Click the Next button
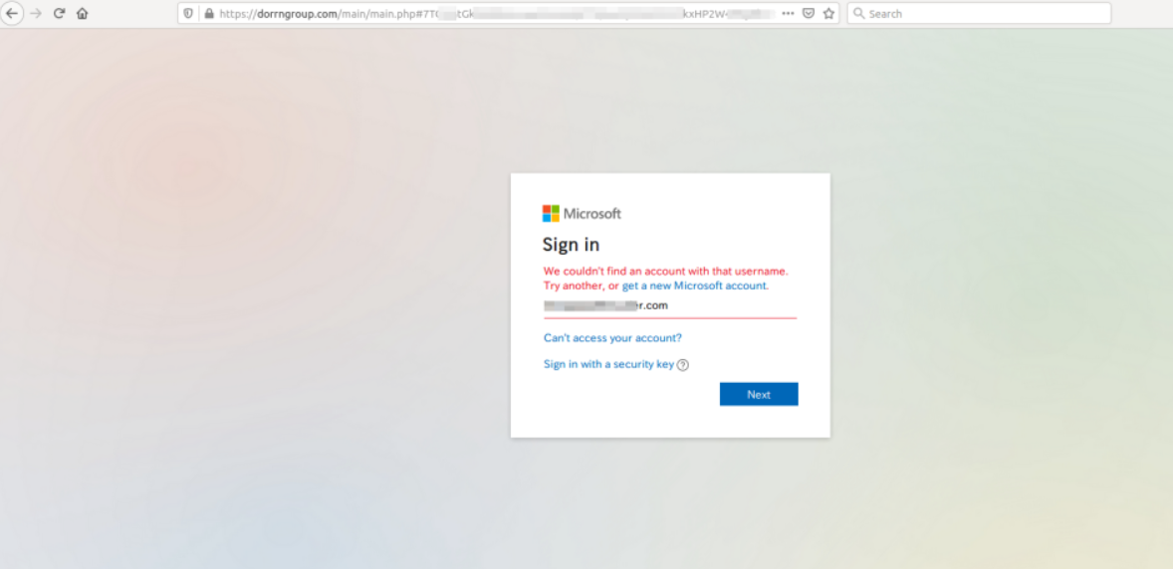 click(x=759, y=394)
